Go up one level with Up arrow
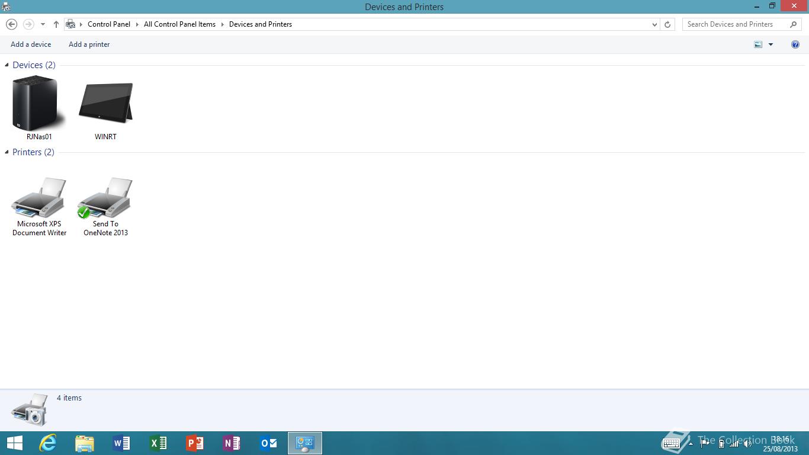809x455 pixels. tap(56, 24)
